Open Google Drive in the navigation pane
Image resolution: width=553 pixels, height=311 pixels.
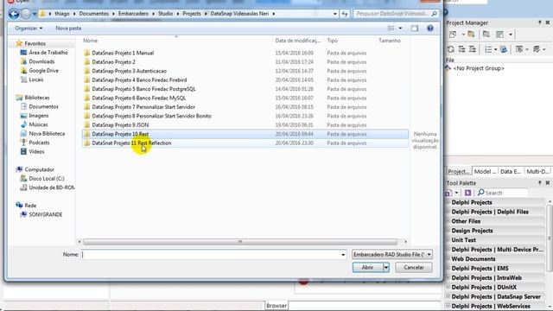(43, 71)
